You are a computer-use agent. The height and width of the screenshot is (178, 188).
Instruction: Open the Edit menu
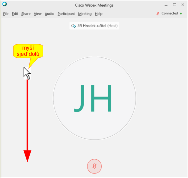pos(15,14)
